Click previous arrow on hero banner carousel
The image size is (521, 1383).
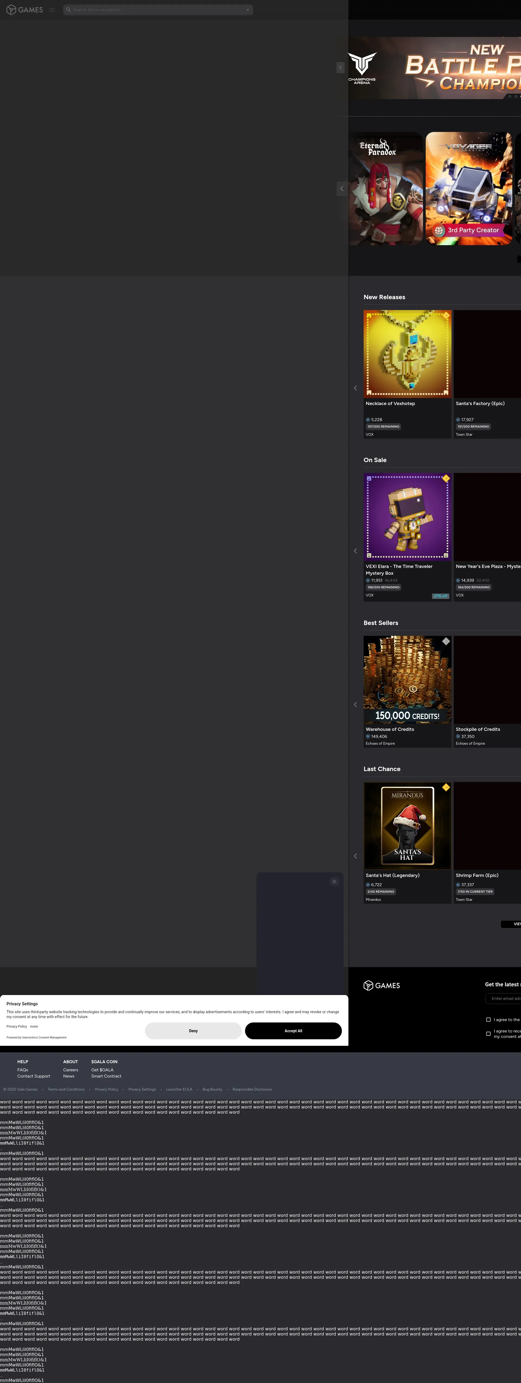pyautogui.click(x=340, y=68)
